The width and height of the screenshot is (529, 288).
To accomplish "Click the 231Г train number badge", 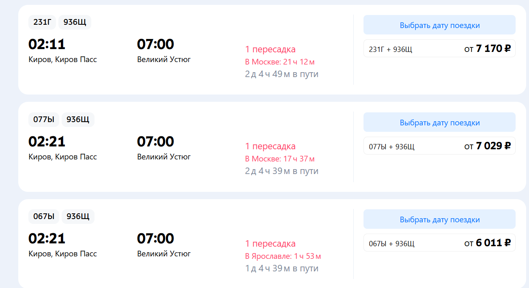I will tap(42, 22).
